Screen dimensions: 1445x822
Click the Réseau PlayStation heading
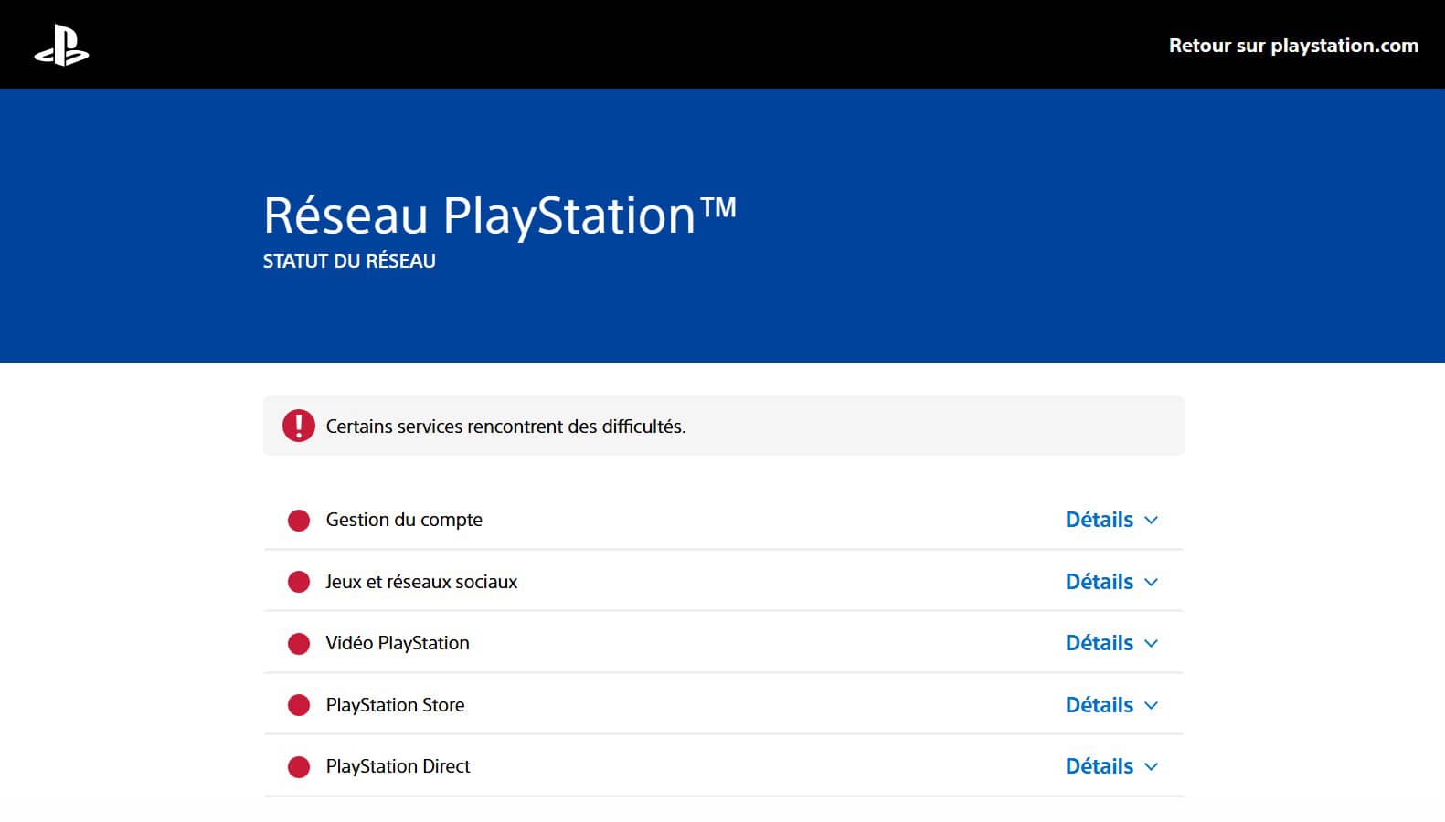click(x=499, y=216)
